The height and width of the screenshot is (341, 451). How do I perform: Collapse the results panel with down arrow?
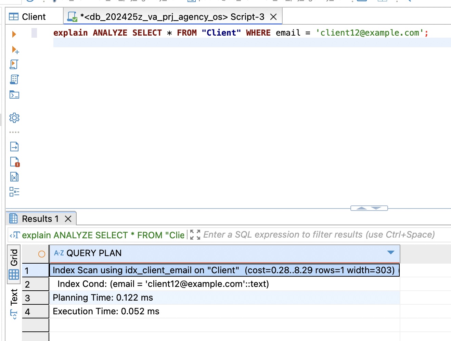(x=376, y=208)
